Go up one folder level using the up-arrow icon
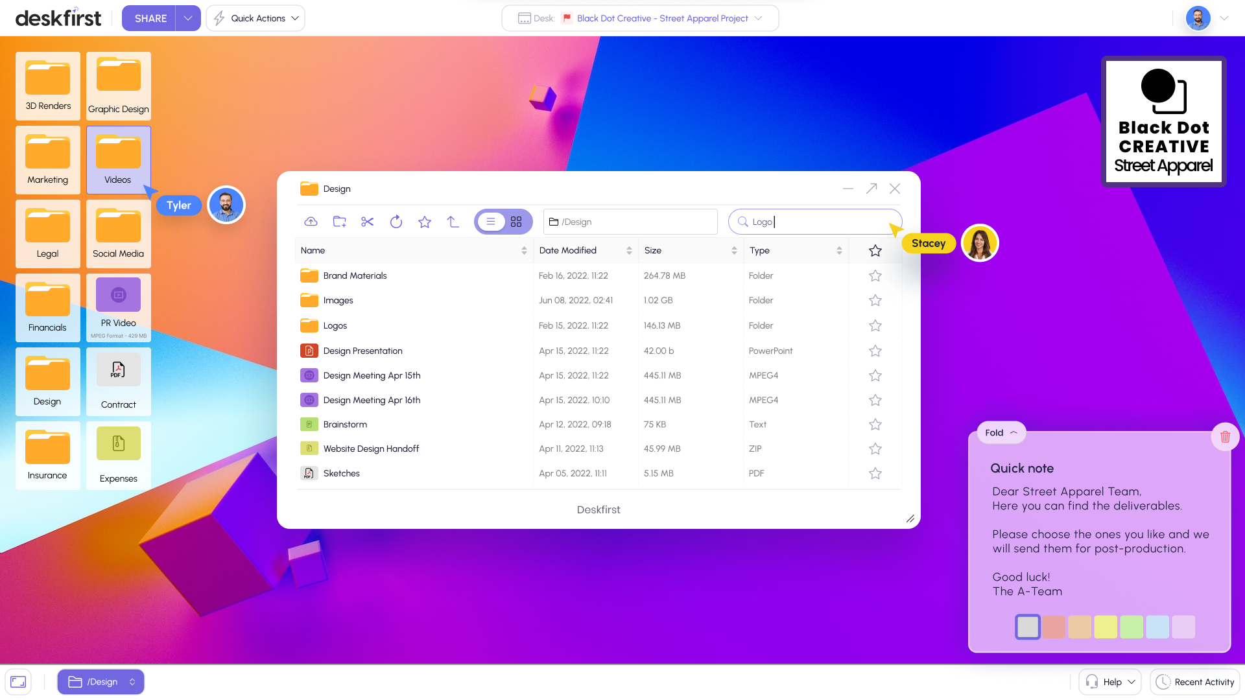The width and height of the screenshot is (1245, 700). [x=453, y=221]
